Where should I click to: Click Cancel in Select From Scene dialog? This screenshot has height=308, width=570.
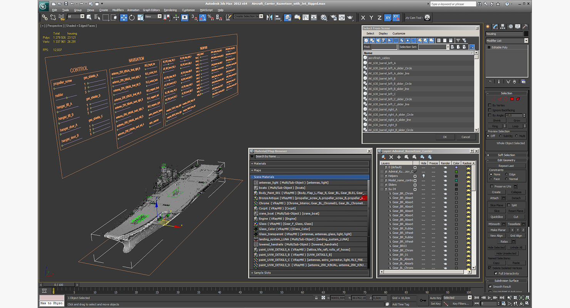pos(466,137)
